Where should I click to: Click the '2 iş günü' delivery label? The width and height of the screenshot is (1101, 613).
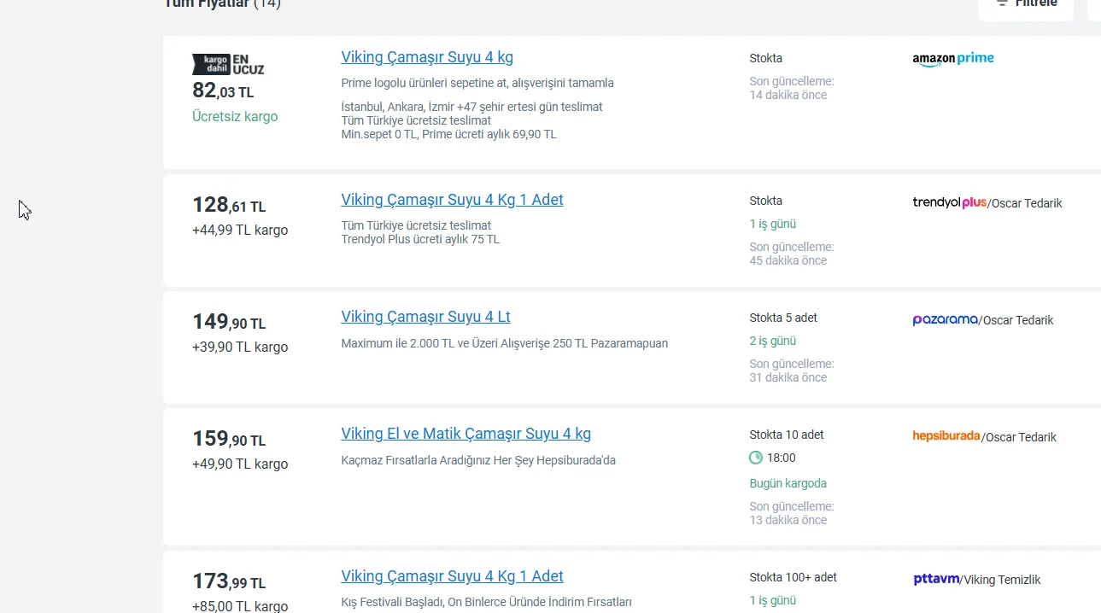click(772, 341)
